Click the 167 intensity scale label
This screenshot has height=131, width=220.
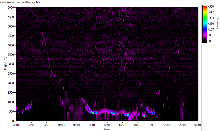click(211, 30)
